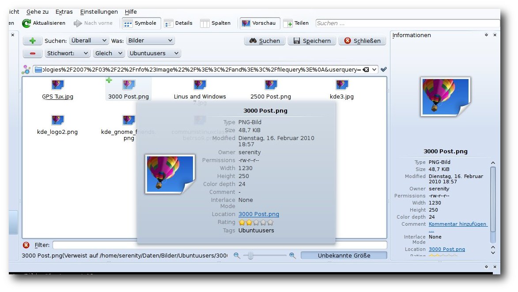This screenshot has height=292, width=518.
Task: Click the zoom in magnifier in the status bar
Action: point(292,255)
